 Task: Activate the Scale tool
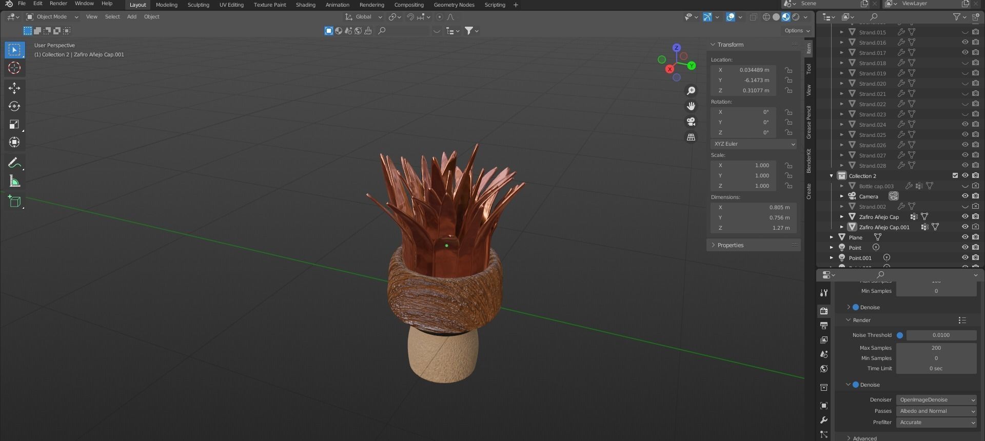[14, 124]
